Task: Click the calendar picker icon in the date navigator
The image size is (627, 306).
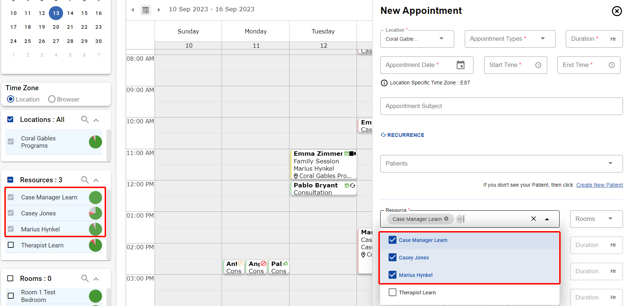Action: tap(145, 10)
